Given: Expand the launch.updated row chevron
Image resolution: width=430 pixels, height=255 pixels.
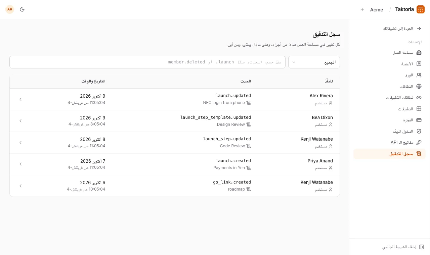Looking at the screenshot, I should click(20, 99).
